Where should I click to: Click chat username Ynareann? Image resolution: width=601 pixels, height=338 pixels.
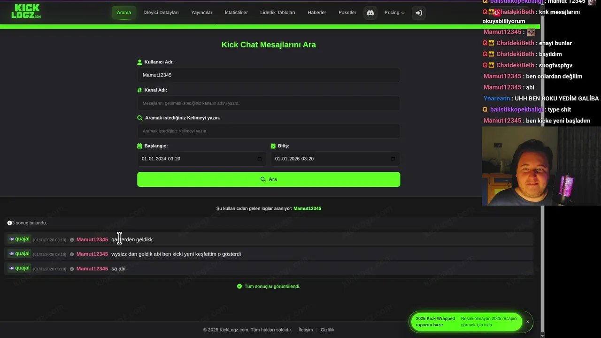(x=497, y=99)
